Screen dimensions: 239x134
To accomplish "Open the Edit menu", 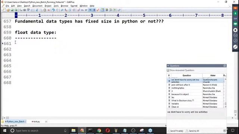I will click(x=13, y=6).
